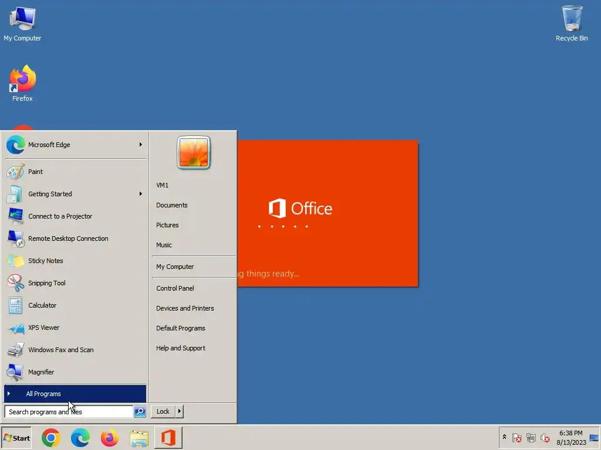Image resolution: width=601 pixels, height=450 pixels.
Task: Click the muted volume tray icon
Action: (545, 437)
